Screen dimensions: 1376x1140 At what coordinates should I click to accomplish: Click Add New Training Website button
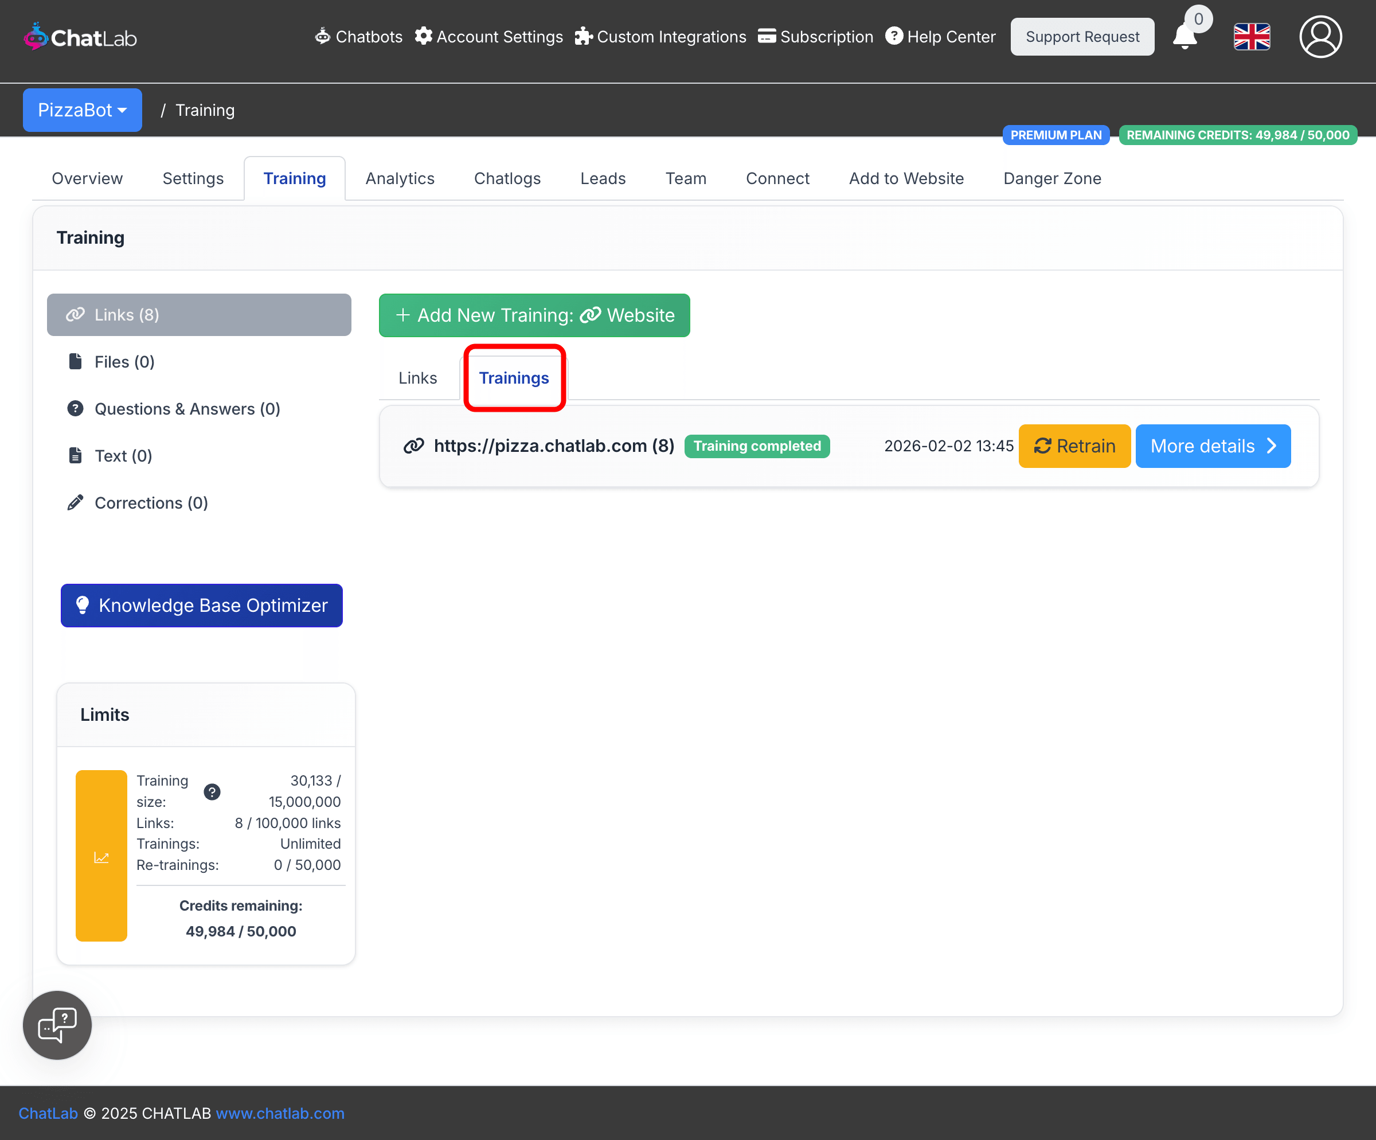coord(534,315)
